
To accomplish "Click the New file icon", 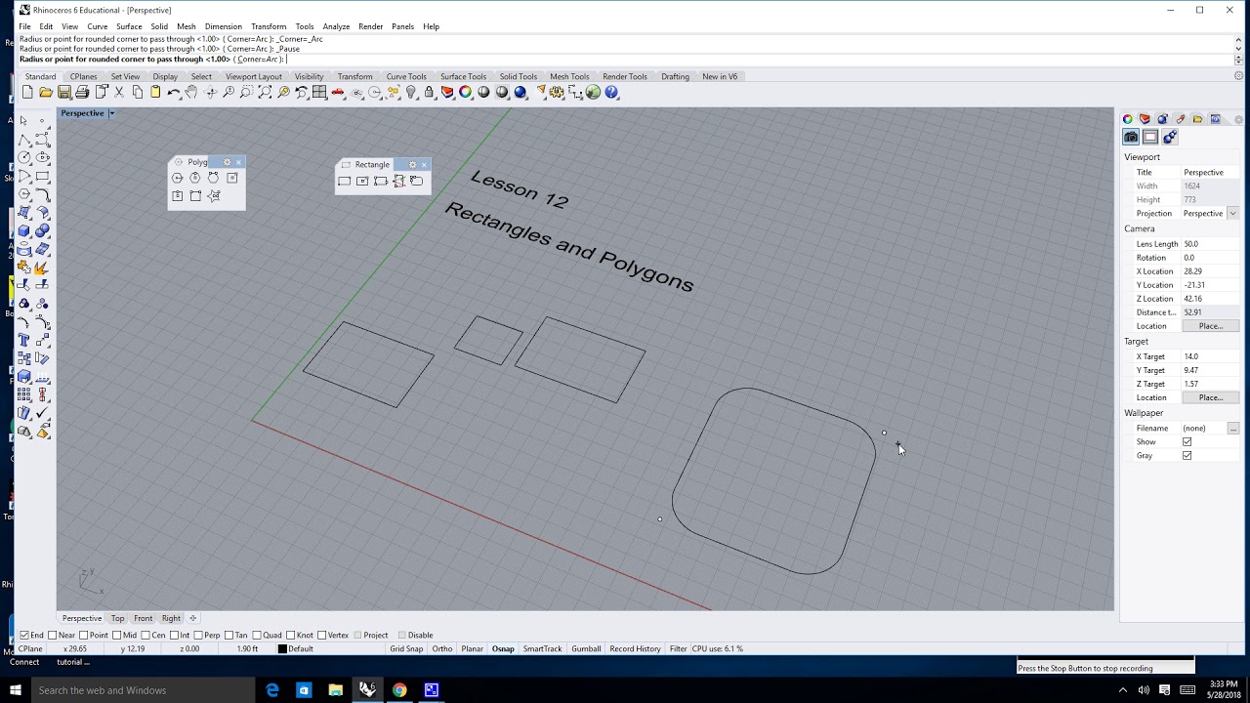I will tap(27, 92).
